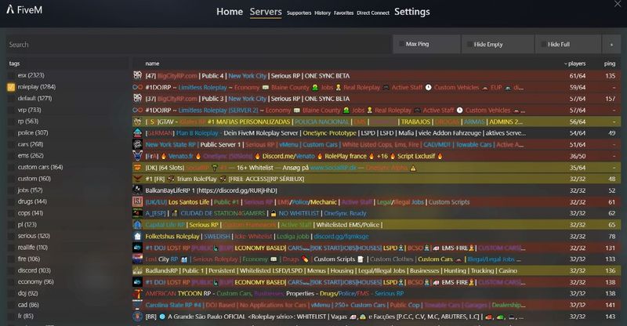627x326 pixels.
Task: Enable the Hide Empty checkbox
Action: (x=468, y=44)
